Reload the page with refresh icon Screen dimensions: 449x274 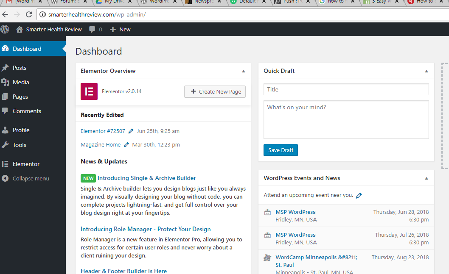click(x=29, y=14)
